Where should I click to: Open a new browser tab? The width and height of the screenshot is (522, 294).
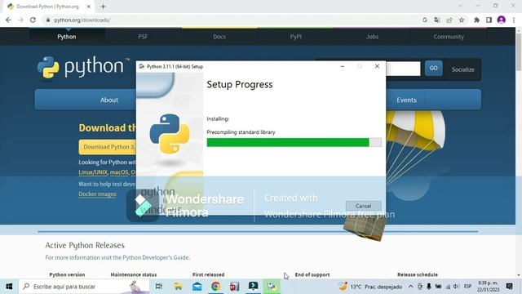coord(104,7)
